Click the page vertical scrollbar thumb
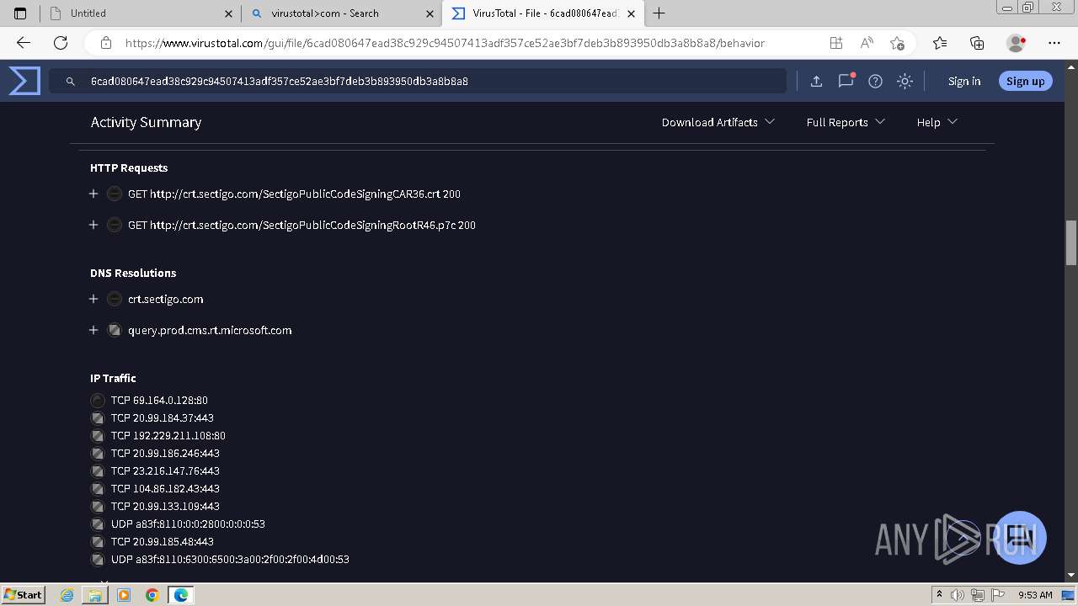This screenshot has height=606, width=1078. coord(1071,242)
